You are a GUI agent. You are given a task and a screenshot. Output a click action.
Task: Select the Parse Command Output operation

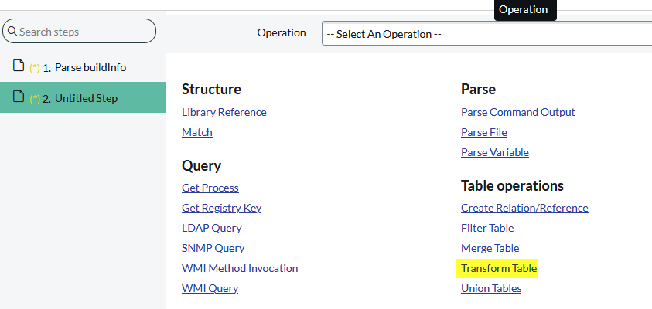click(517, 112)
